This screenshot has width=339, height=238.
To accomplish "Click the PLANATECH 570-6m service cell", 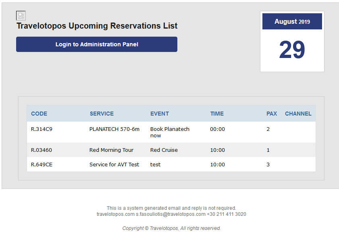I will click(x=114, y=129).
